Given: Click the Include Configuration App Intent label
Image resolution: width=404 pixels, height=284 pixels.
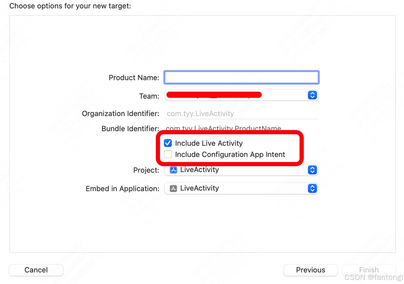Looking at the screenshot, I should tap(230, 155).
